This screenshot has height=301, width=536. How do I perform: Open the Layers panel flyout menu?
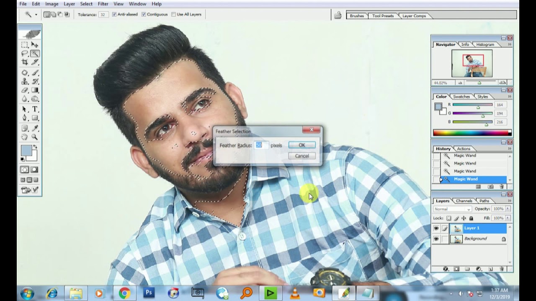(510, 201)
